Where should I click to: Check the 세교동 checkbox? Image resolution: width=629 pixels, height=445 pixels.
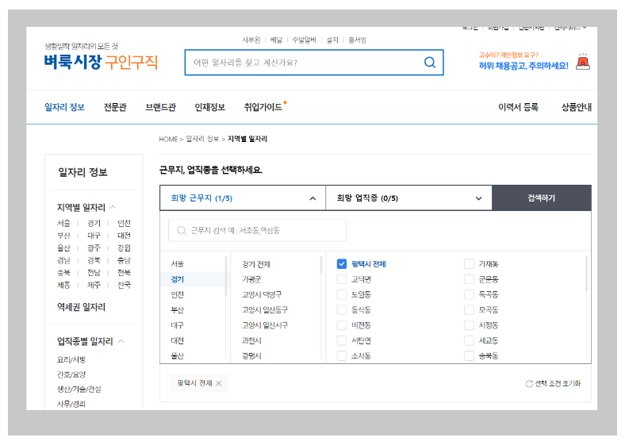tap(469, 340)
